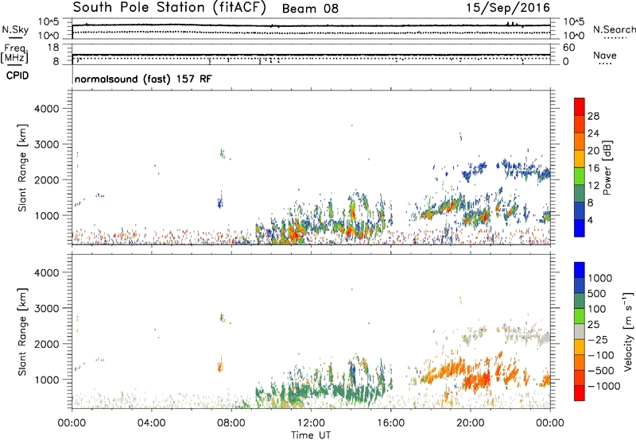
Task: Pick the light green 12–16 dB Power segment
Action: point(580,176)
